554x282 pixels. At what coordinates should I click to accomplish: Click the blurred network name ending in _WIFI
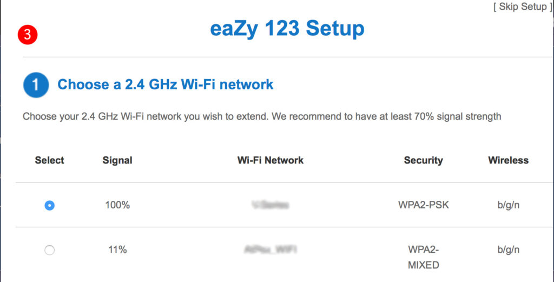click(271, 250)
